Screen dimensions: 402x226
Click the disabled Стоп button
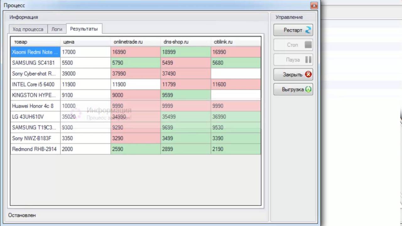[x=293, y=45]
